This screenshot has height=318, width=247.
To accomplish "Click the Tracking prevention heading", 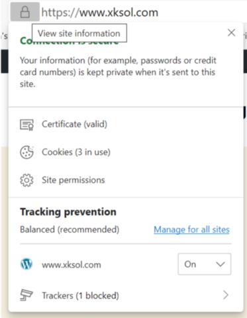I will [68, 212].
